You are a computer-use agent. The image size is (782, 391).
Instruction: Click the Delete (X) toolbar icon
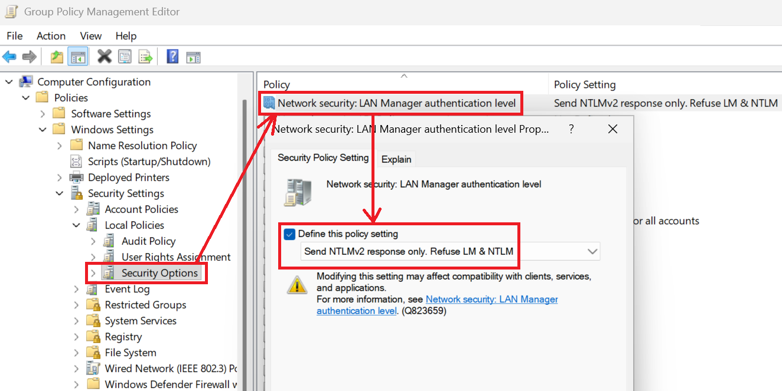click(x=103, y=56)
